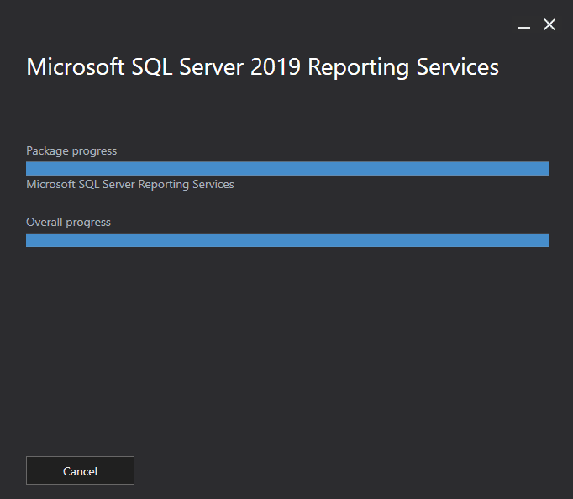
Task: Select the "Package progress" label
Action: coord(71,151)
